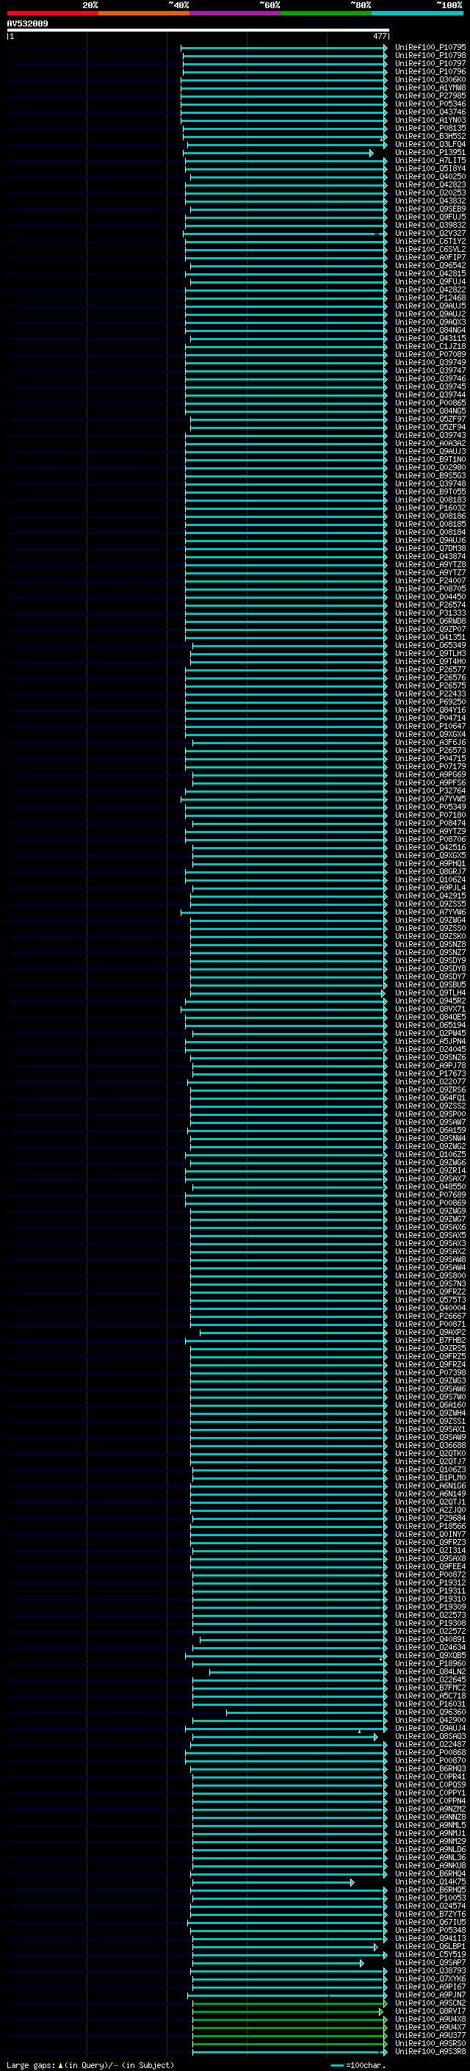Open hit UniRef100_P10798
Image resolution: width=470 pixels, height=2071 pixels.
pos(430,56)
